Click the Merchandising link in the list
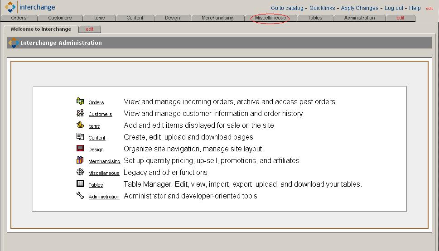This screenshot has width=439, height=251. [105, 161]
